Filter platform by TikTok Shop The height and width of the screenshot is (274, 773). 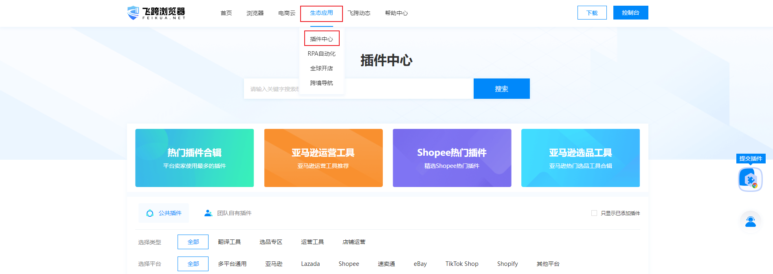462,264
